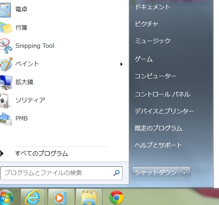Open the PMB photo icon
This screenshot has height=205, width=219.
coord(6,118)
